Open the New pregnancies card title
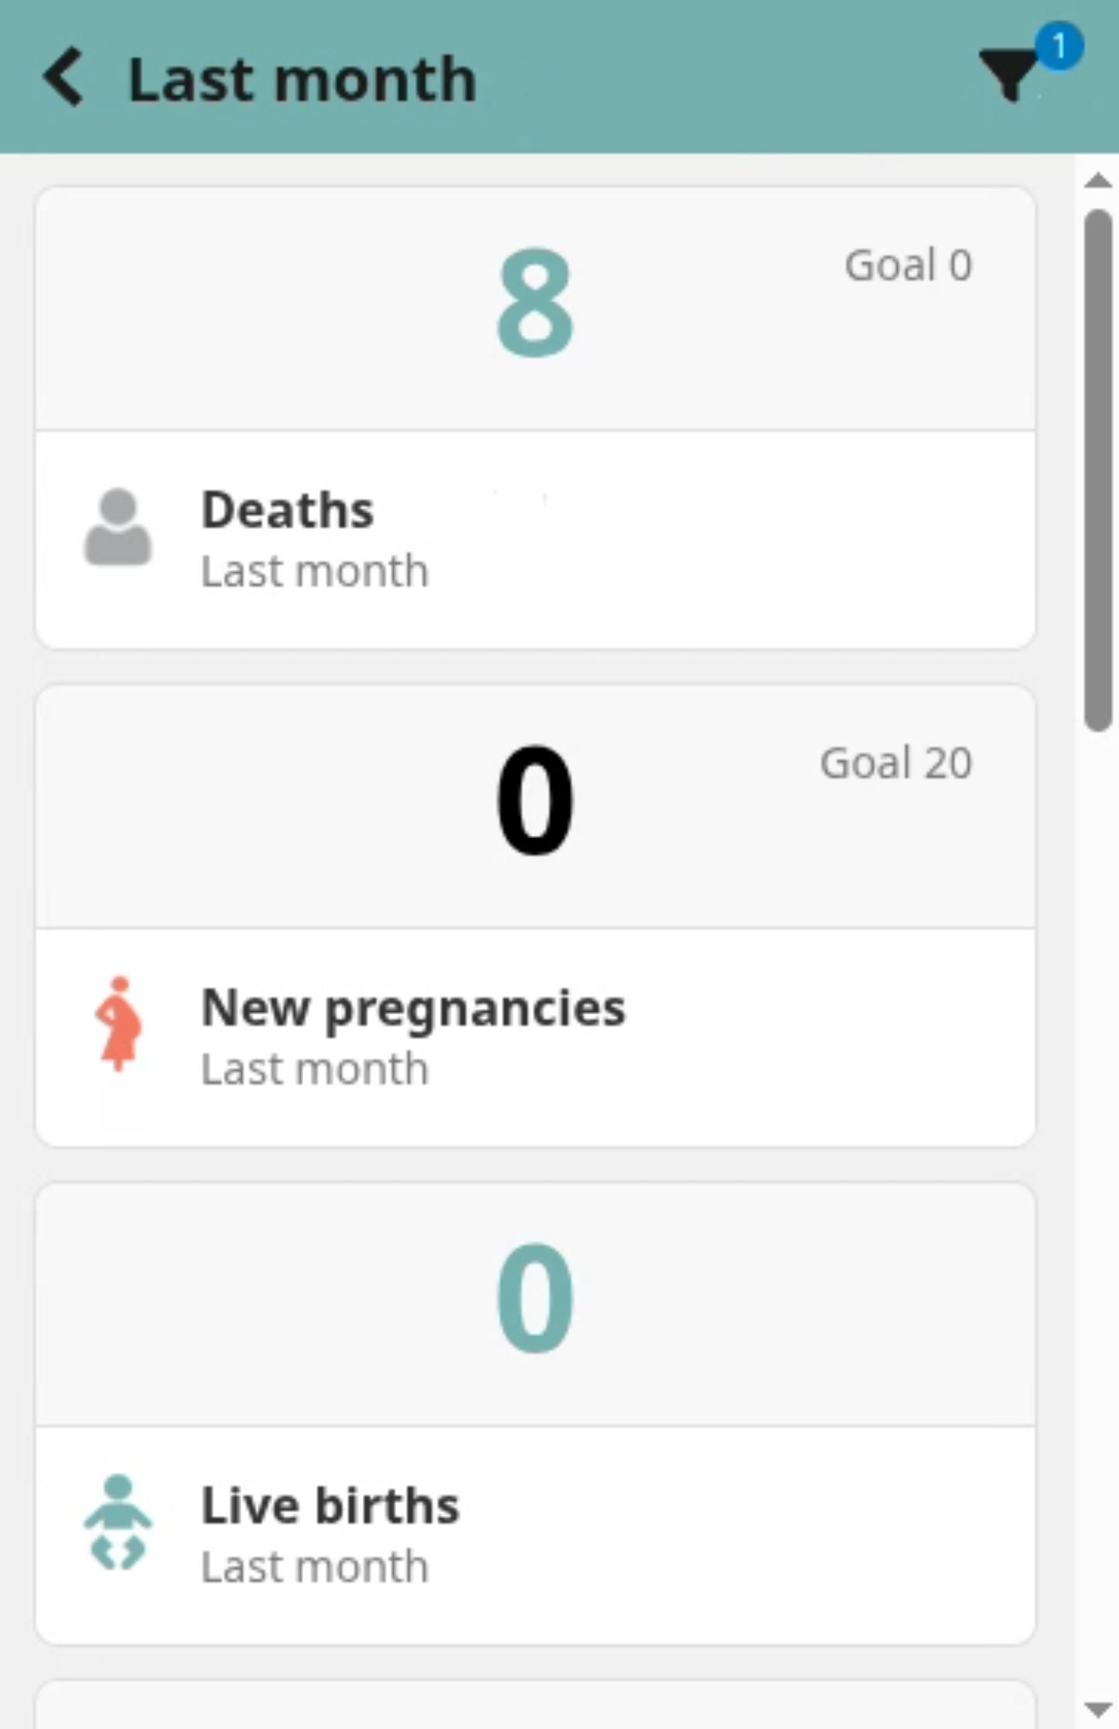Screen dimensions: 1119x1729 [413, 1008]
